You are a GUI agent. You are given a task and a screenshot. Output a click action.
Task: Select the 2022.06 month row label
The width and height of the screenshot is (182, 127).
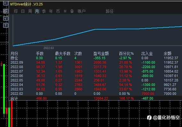coord(17,76)
